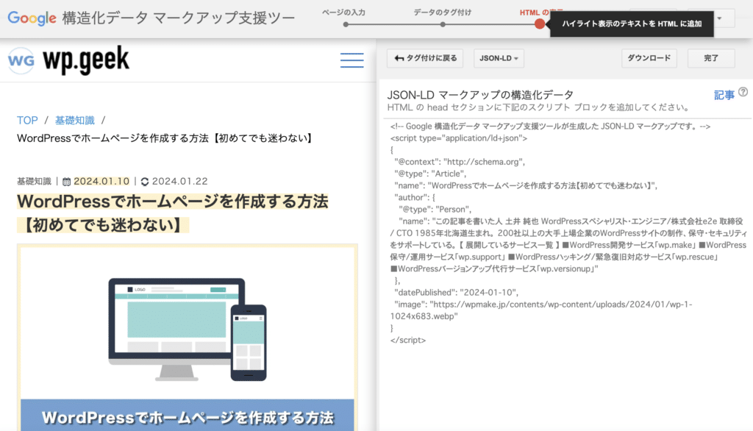Click the calendar icon beside 2024.01.10
Viewport: 753px width, 431px height.
tap(67, 180)
